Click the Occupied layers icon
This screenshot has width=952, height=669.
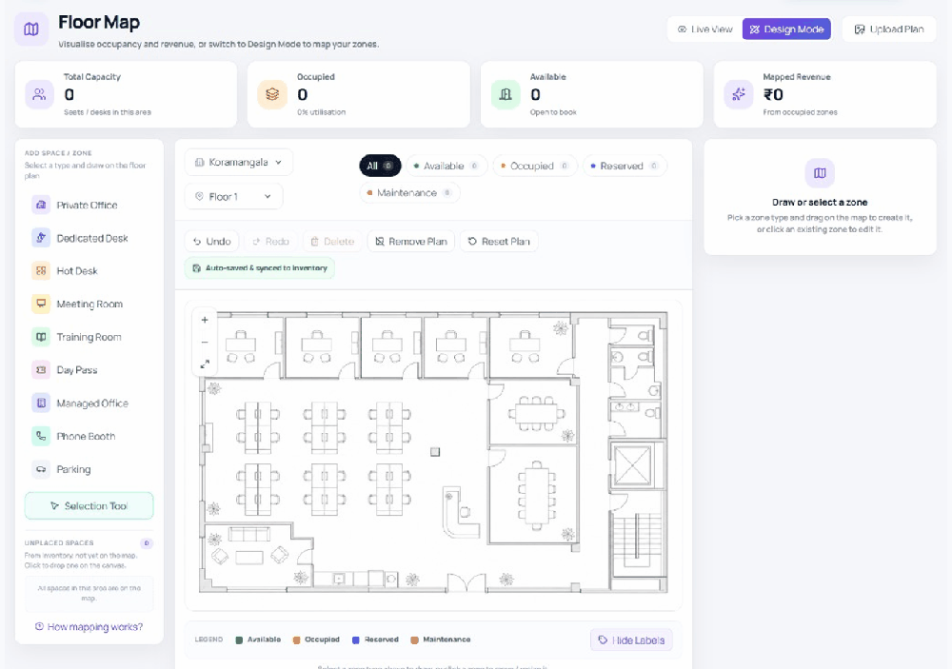(x=272, y=94)
